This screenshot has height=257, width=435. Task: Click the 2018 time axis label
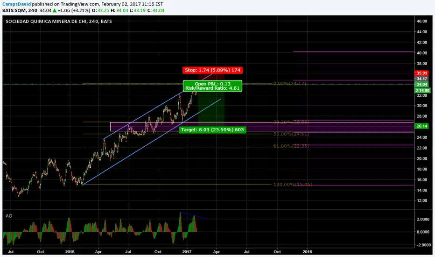click(x=307, y=252)
